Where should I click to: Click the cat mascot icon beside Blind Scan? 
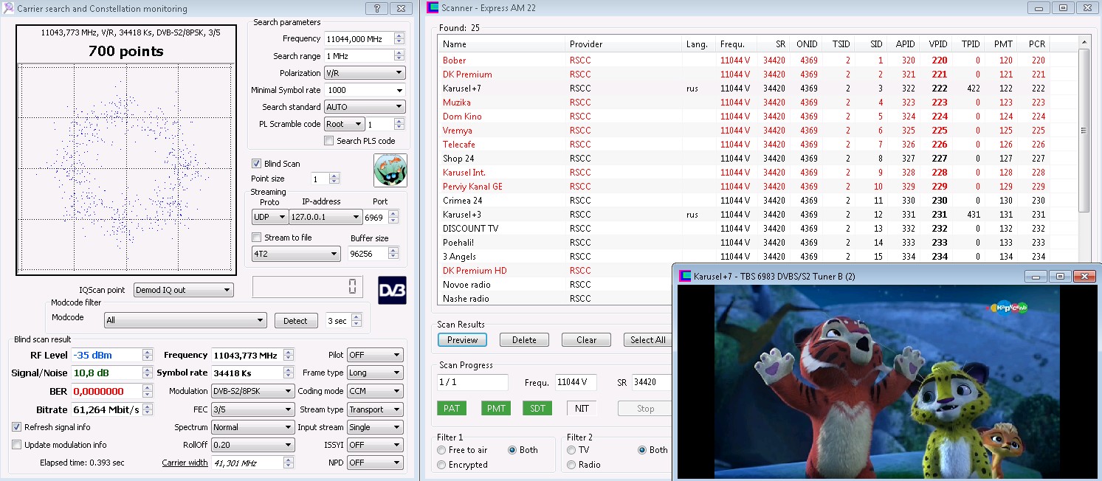[390, 170]
